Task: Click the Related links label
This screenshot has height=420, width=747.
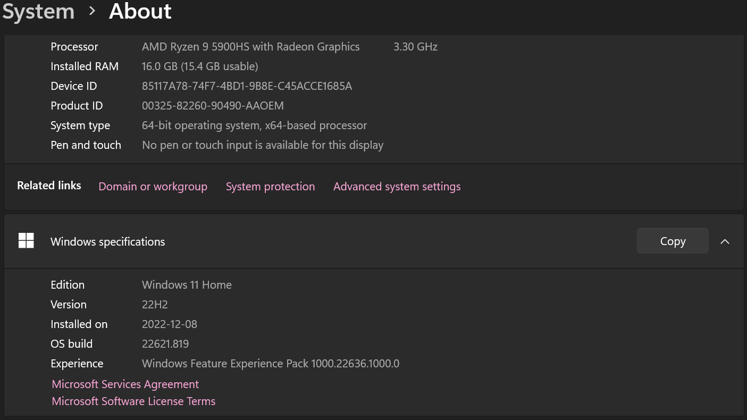Action: 49,186
